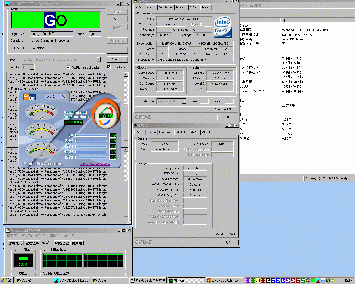Screen dimensions: 355x284
Task: Click the NVIDIA tray icon
Action: pos(333,280)
